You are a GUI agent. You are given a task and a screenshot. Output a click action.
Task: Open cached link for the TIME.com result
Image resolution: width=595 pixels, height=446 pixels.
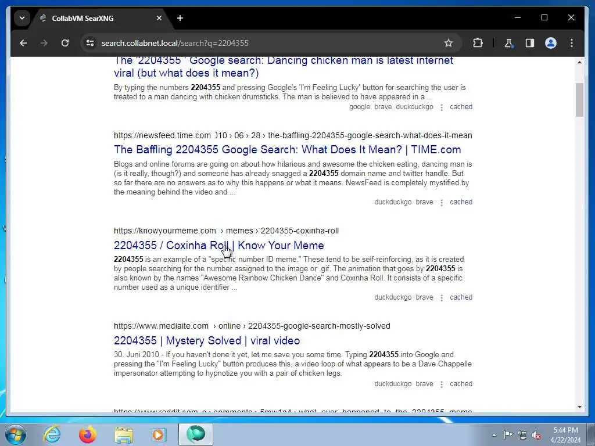[x=461, y=202]
